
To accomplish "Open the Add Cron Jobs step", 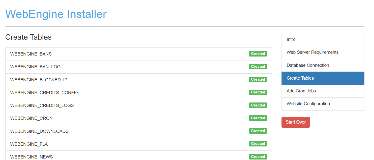I will pos(301,91).
